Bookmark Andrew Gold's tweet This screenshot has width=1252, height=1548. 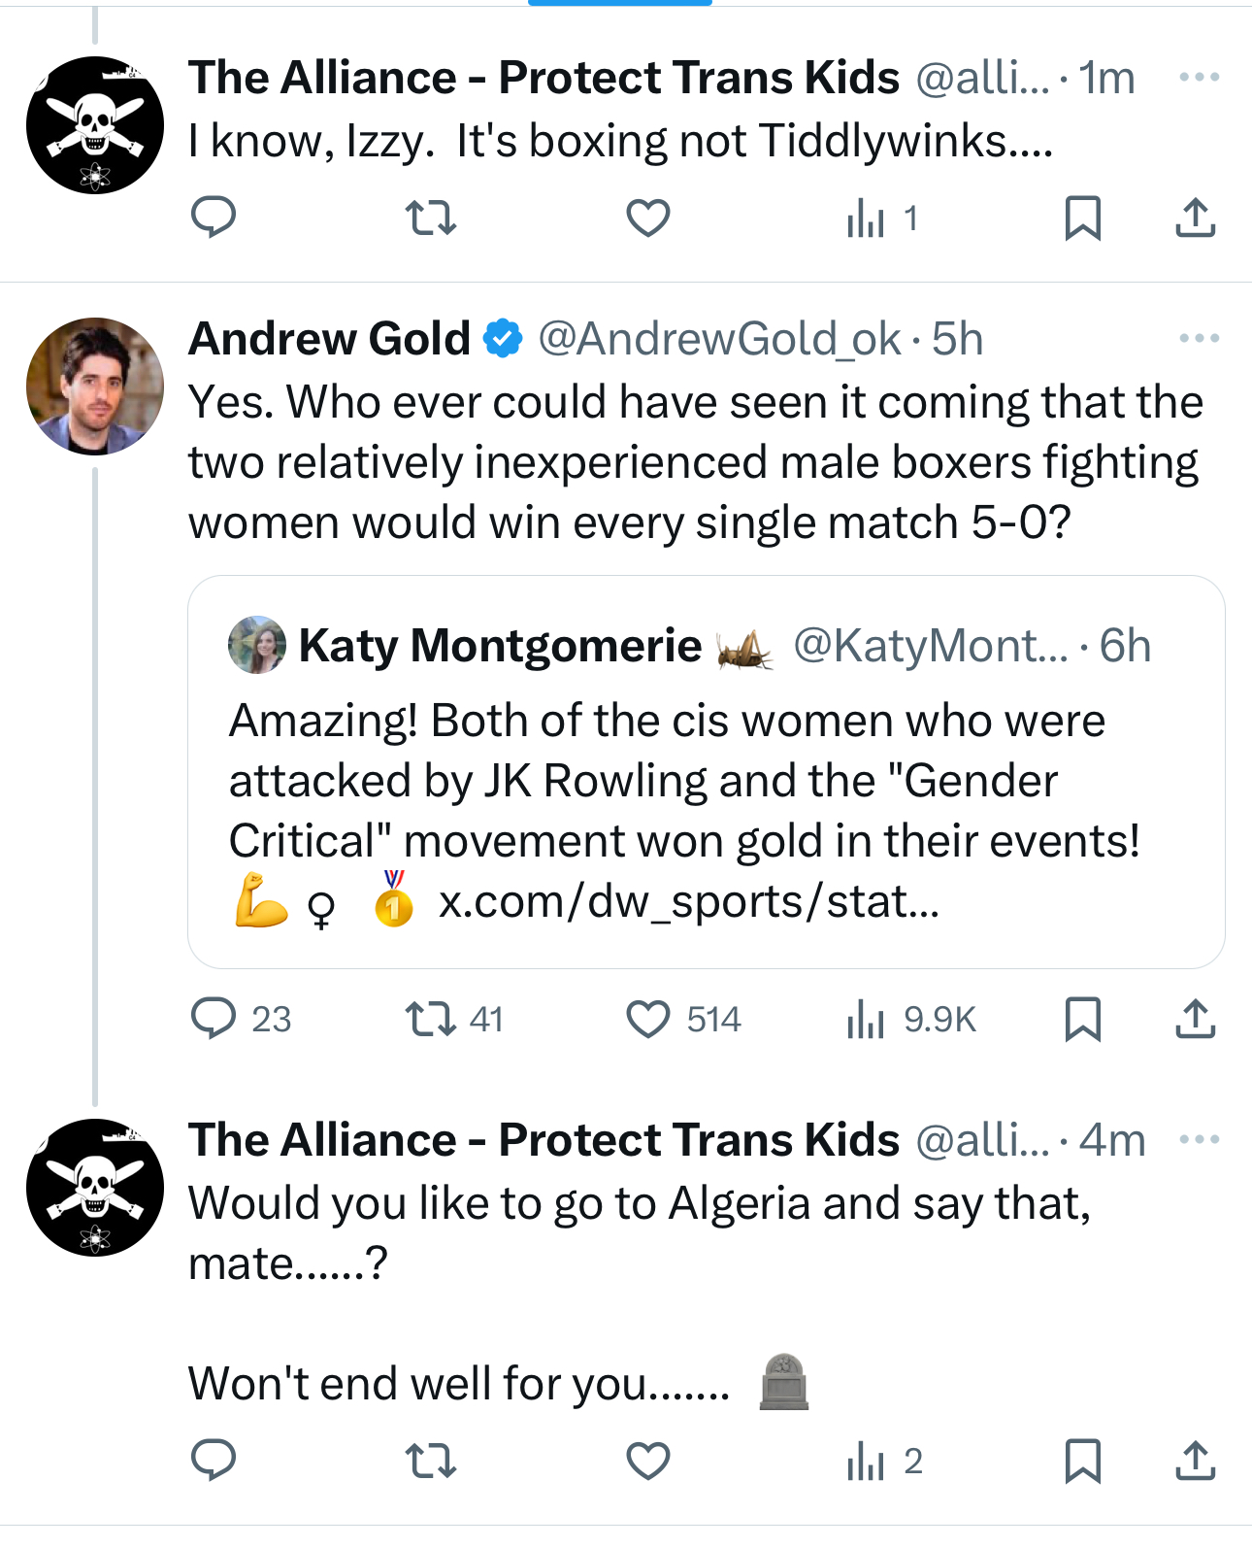[1082, 1019]
